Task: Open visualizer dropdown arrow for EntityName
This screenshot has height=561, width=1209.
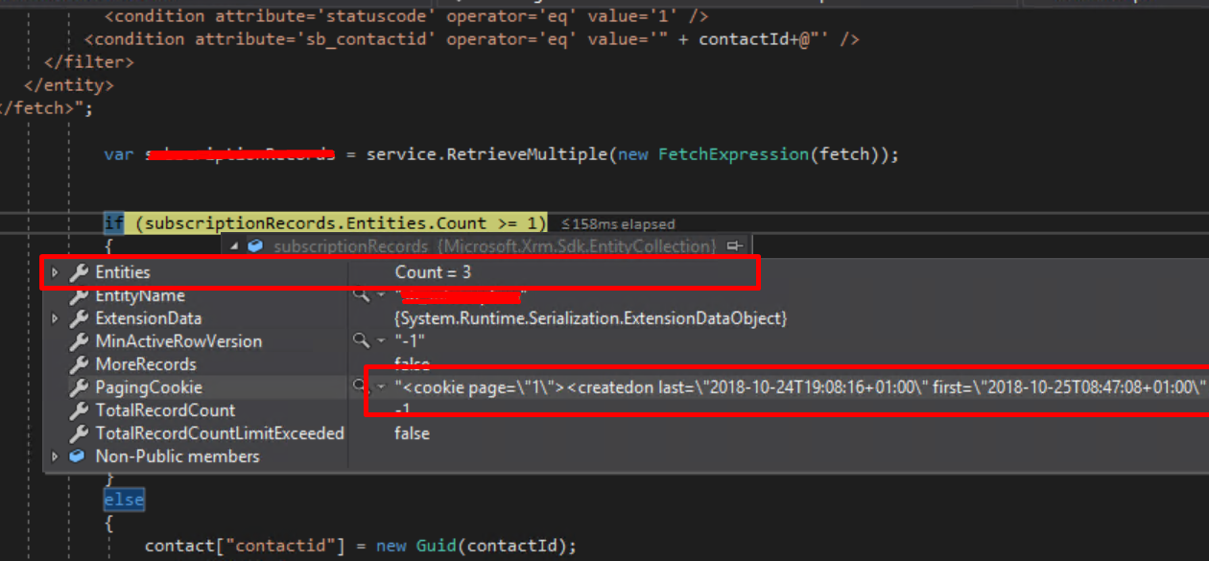Action: pyautogui.click(x=381, y=295)
